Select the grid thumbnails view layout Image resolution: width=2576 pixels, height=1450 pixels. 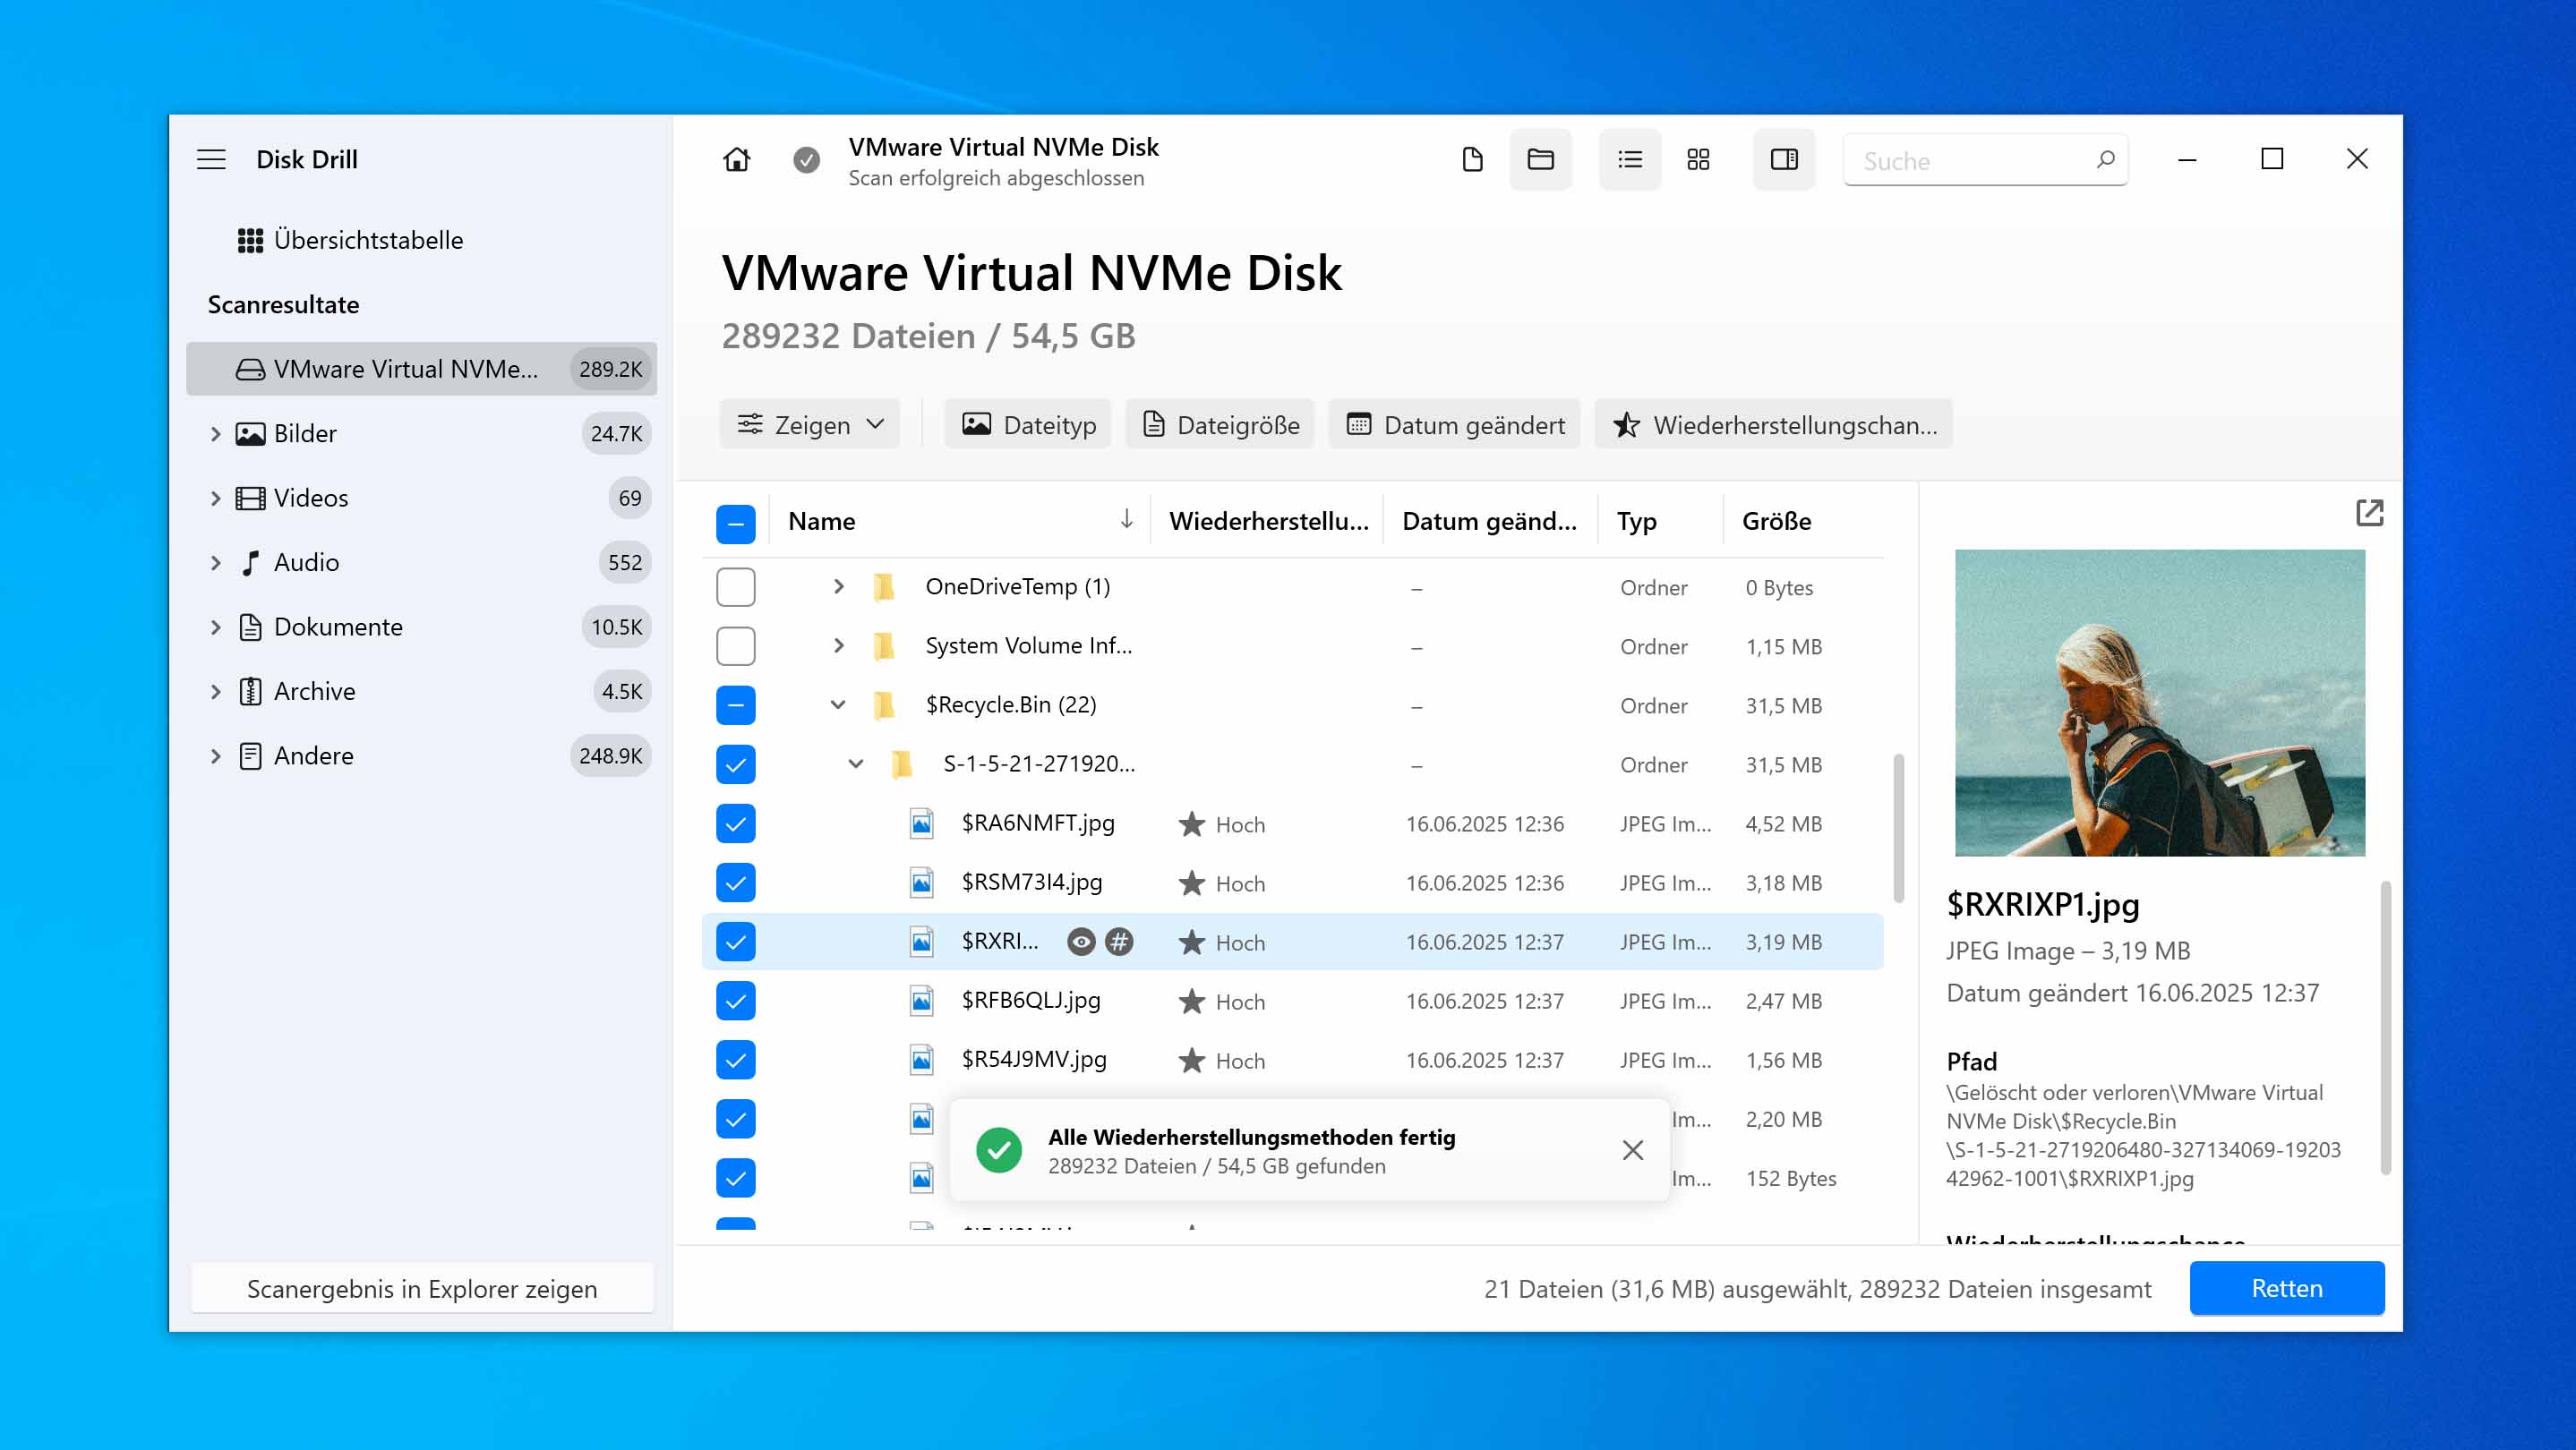pos(1698,160)
